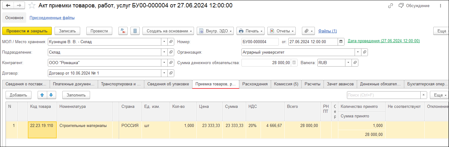Open calculator for Сумма денежного обязательства

pyautogui.click(x=294, y=63)
